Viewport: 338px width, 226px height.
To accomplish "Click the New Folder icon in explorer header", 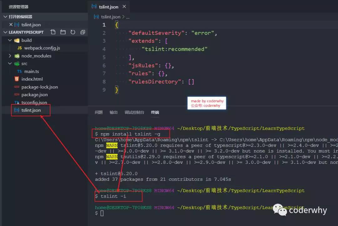I will pyautogui.click(x=63, y=32).
